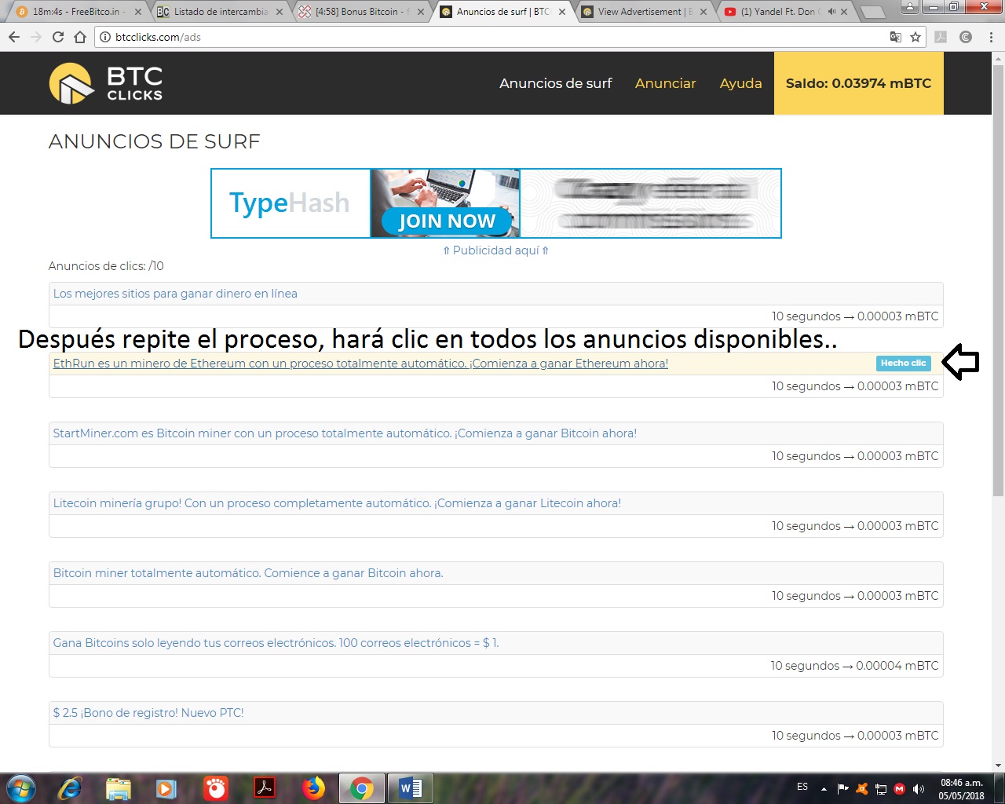Open Windows Explorer folder in taskbar

(118, 788)
